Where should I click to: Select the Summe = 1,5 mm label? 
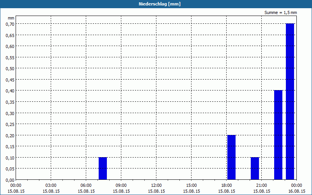[x=280, y=13]
